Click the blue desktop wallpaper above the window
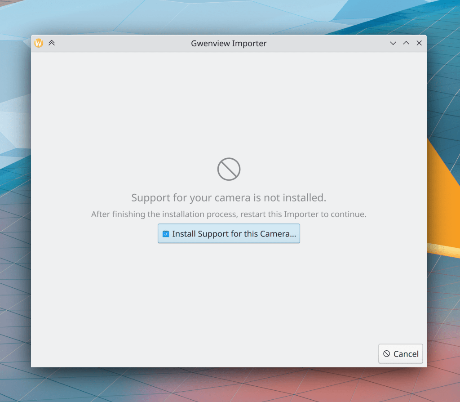 click(225, 16)
